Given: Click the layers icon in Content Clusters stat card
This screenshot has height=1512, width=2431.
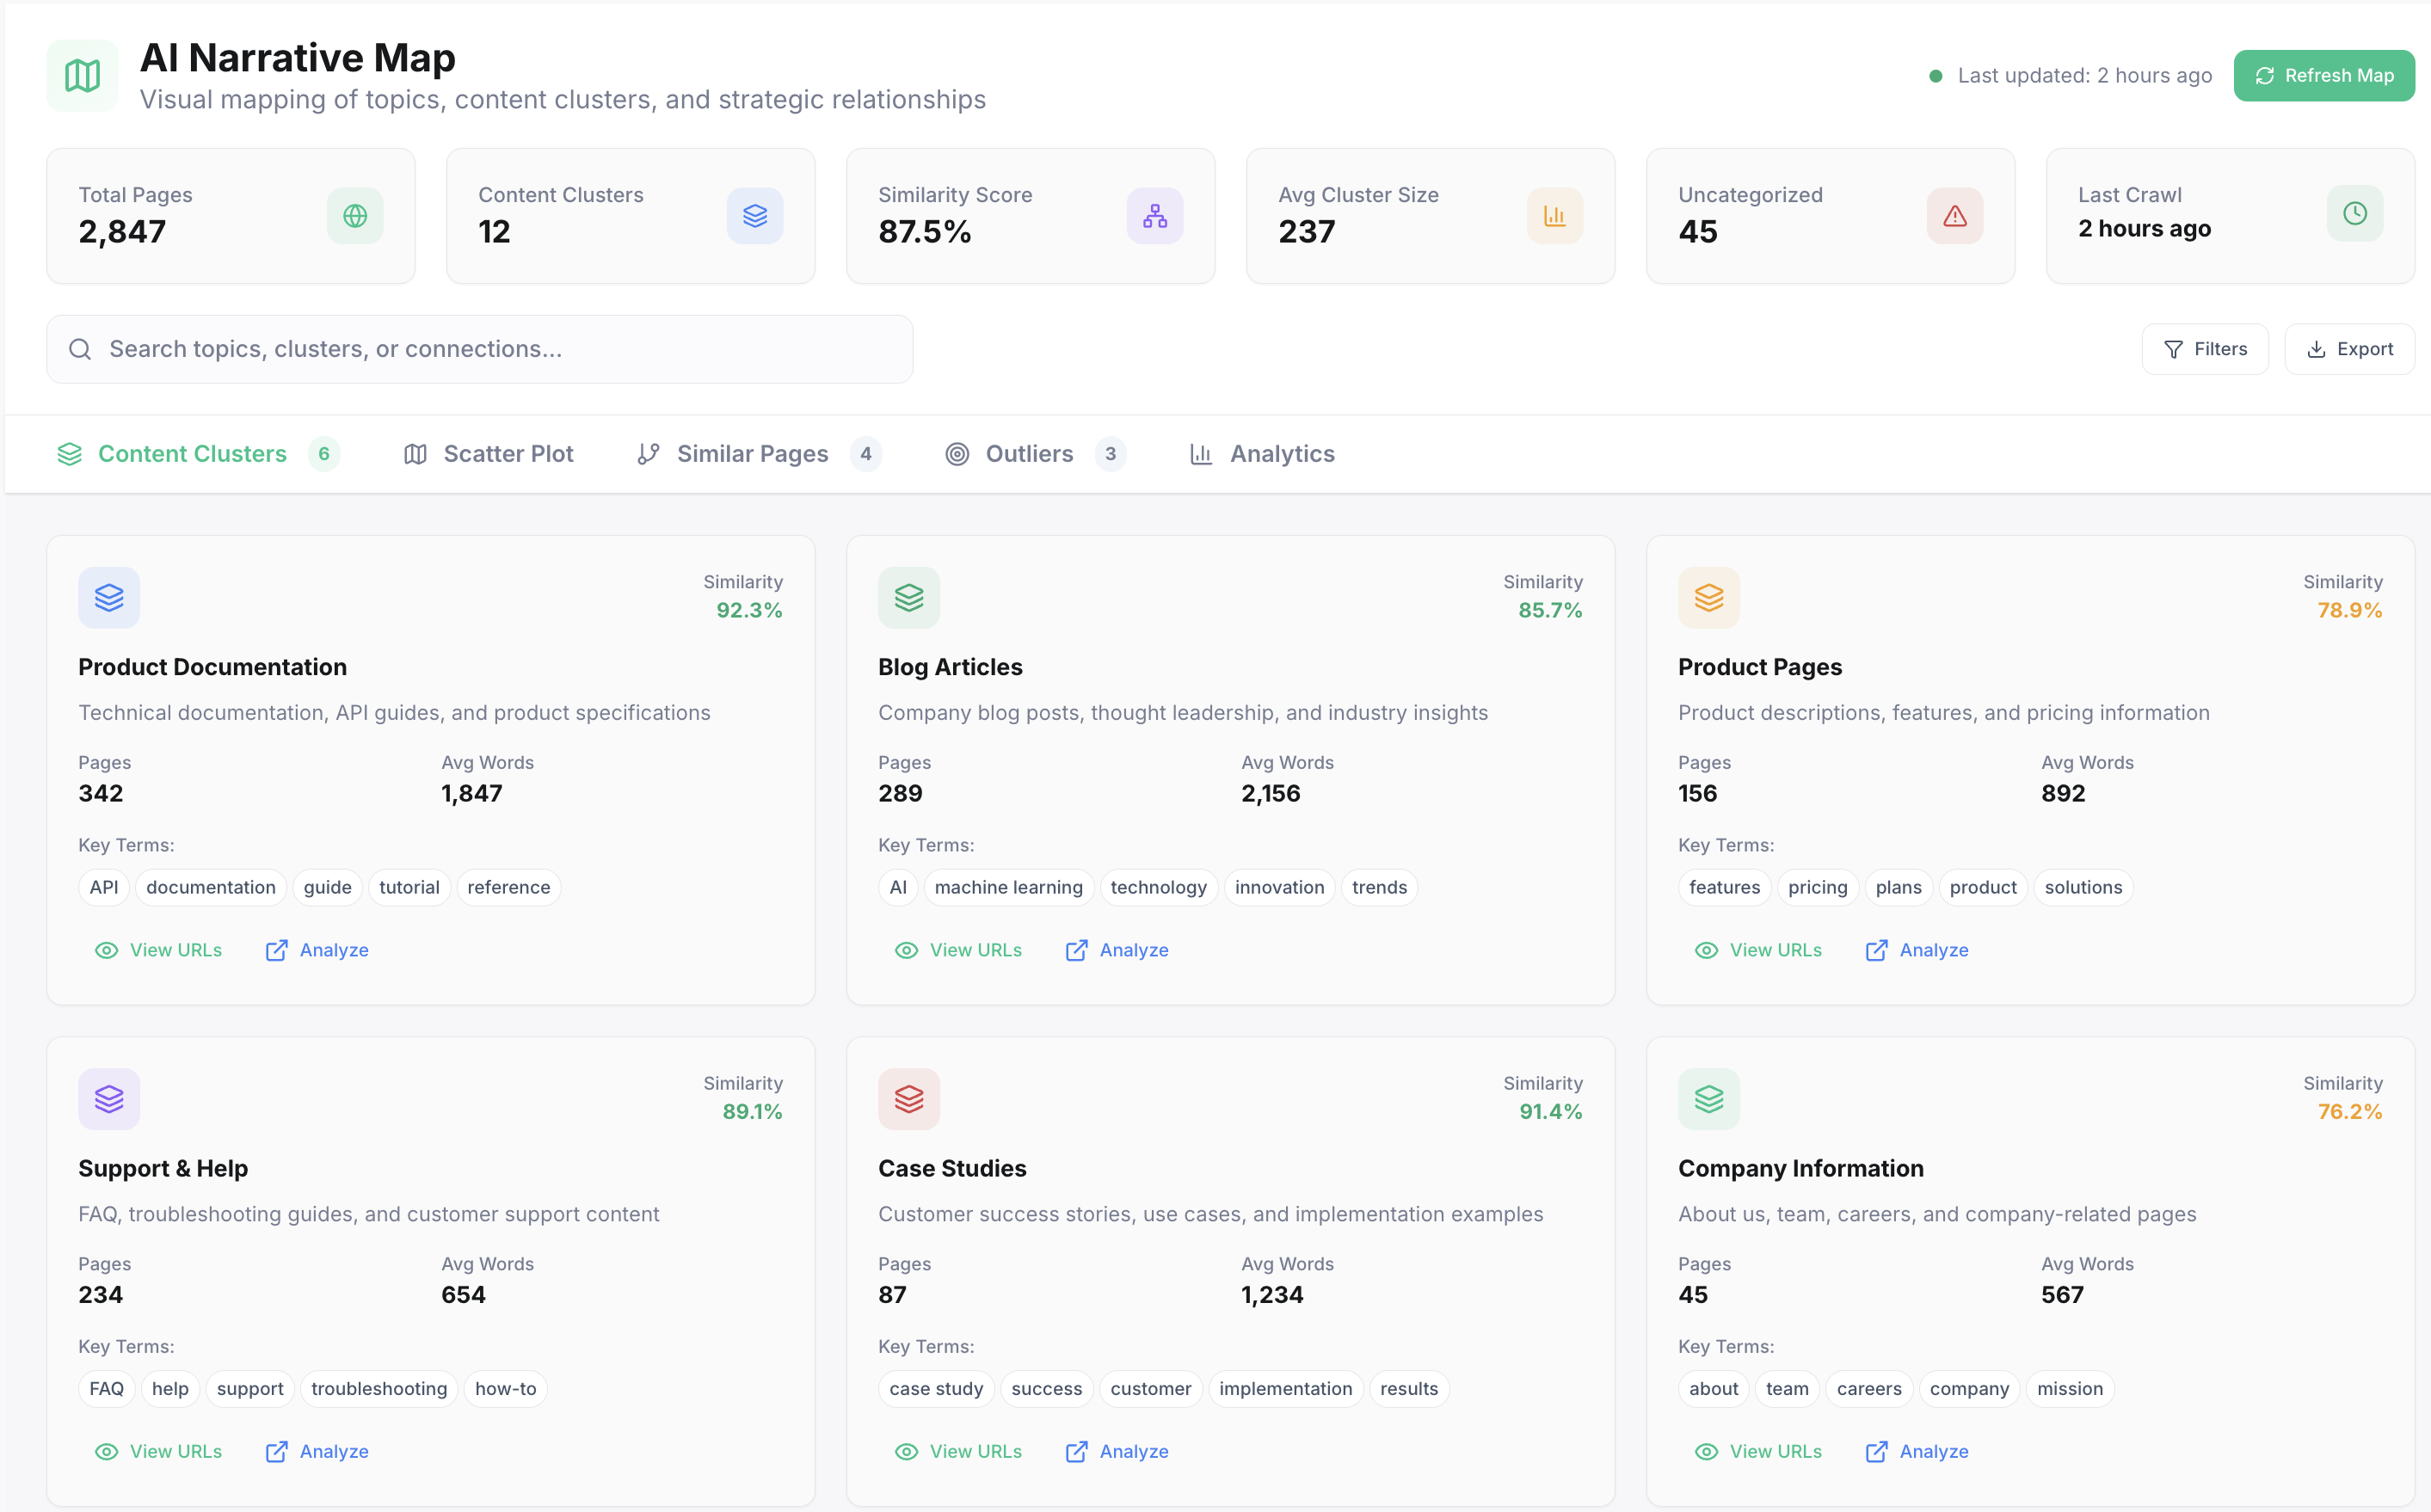Looking at the screenshot, I should click(x=755, y=216).
